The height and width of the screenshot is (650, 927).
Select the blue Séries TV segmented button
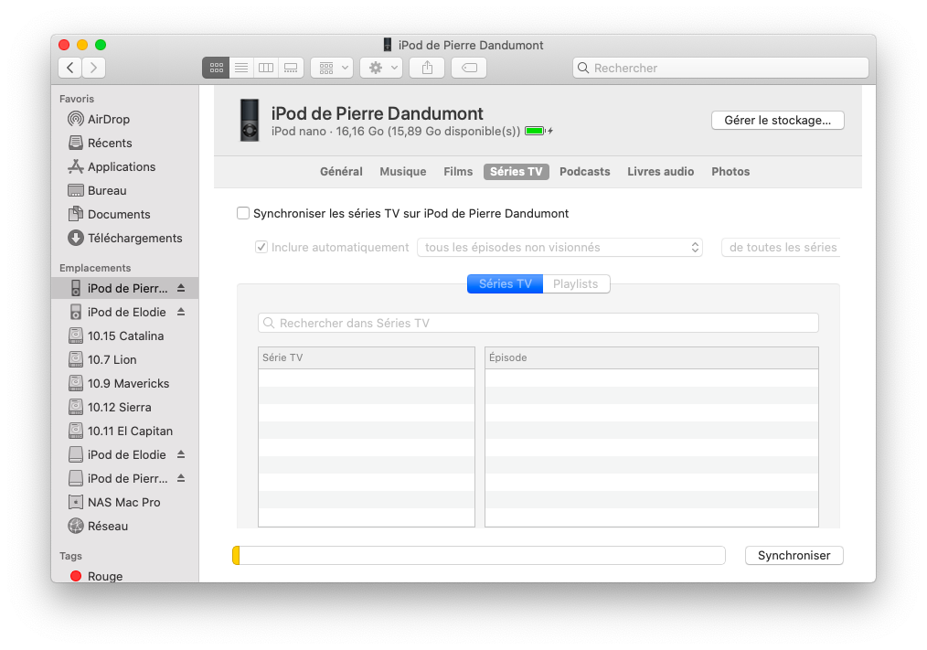505,284
